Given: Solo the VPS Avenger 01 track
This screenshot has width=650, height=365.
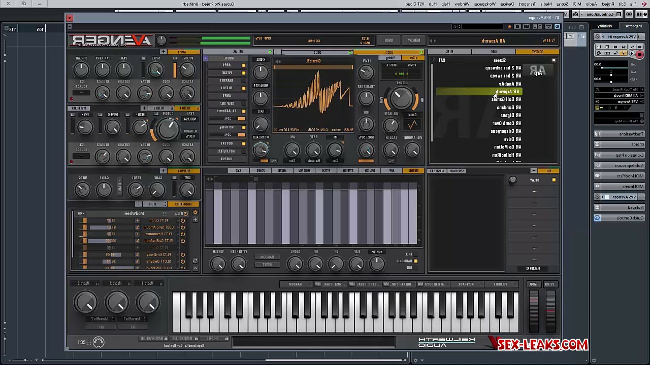Looking at the screenshot, I should pos(633,47).
